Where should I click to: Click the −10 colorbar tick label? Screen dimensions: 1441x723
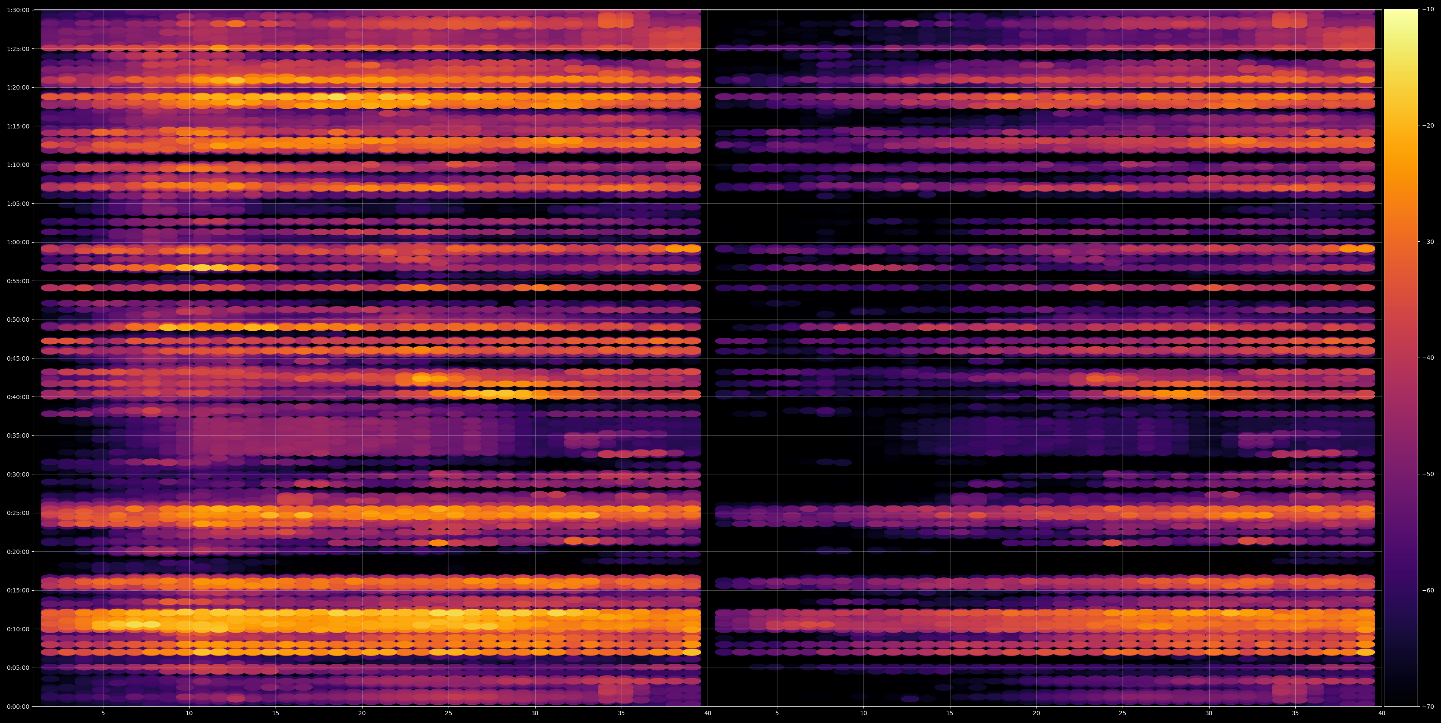pyautogui.click(x=1428, y=10)
